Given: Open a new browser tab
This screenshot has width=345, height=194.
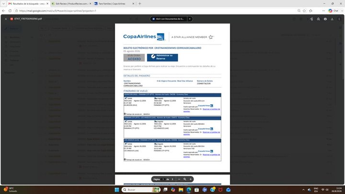Looking at the screenshot, I should click(140, 4).
